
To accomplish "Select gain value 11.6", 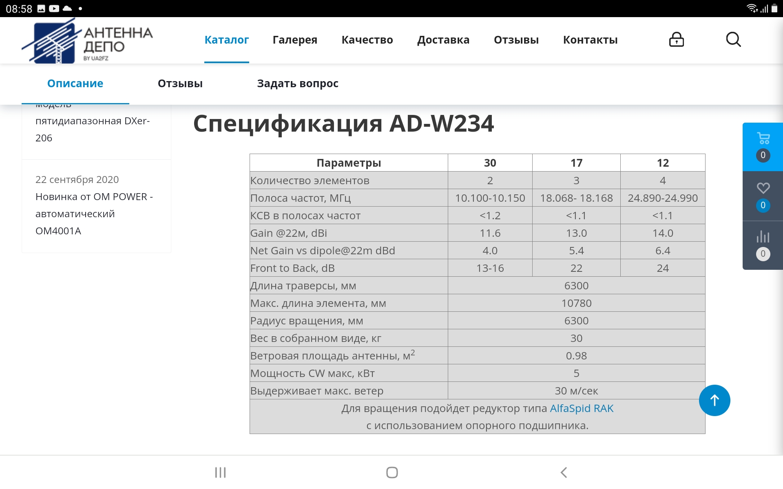I will [x=490, y=233].
